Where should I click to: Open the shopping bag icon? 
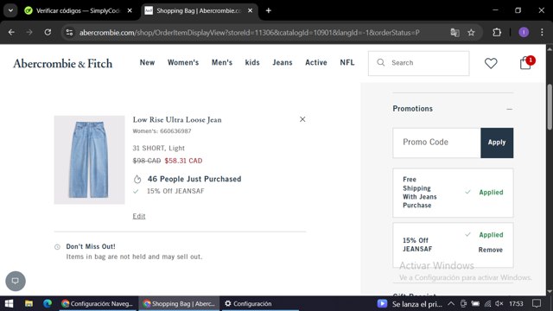click(525, 63)
